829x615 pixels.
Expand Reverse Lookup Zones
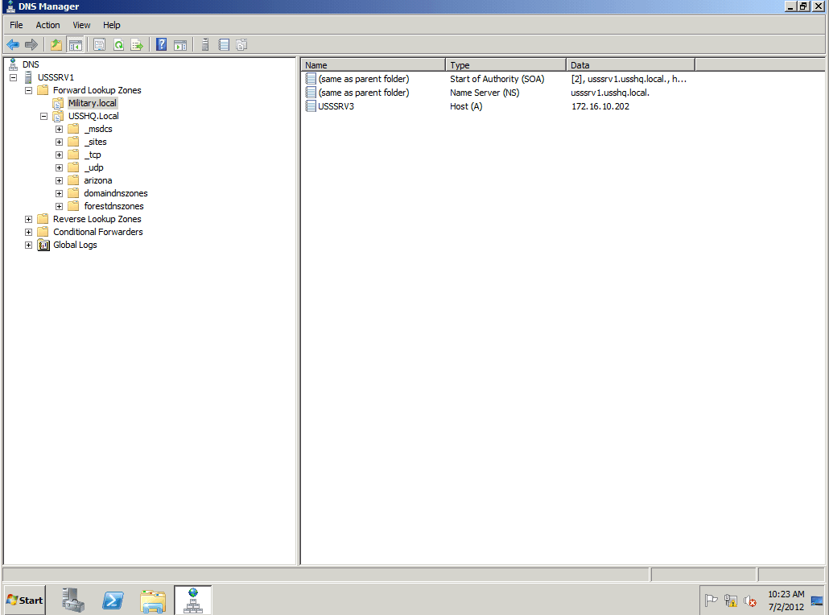point(28,219)
